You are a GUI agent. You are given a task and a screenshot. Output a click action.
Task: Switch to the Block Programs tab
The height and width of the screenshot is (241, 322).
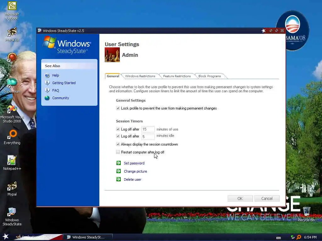(x=210, y=76)
